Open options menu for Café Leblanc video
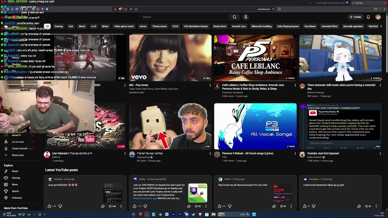388x218 pixels. pyautogui.click(x=295, y=85)
